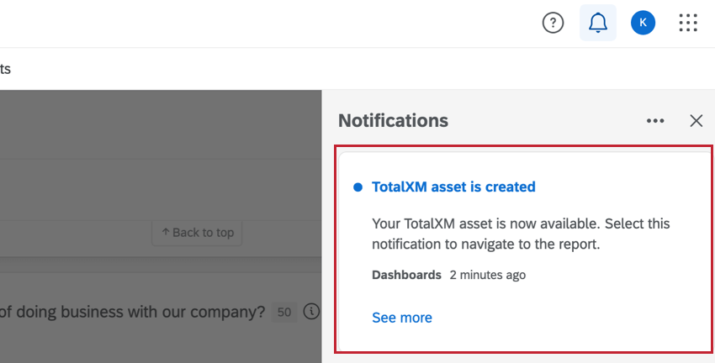The width and height of the screenshot is (715, 363).
Task: Click the Notifications panel heading
Action: (x=393, y=120)
